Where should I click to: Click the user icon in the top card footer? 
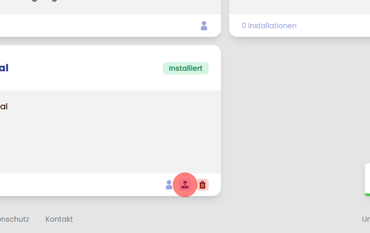204,26
